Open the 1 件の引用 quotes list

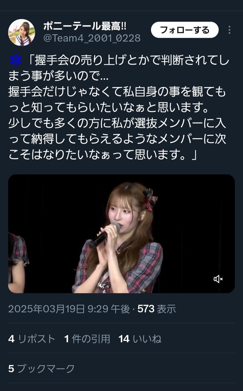(87, 339)
